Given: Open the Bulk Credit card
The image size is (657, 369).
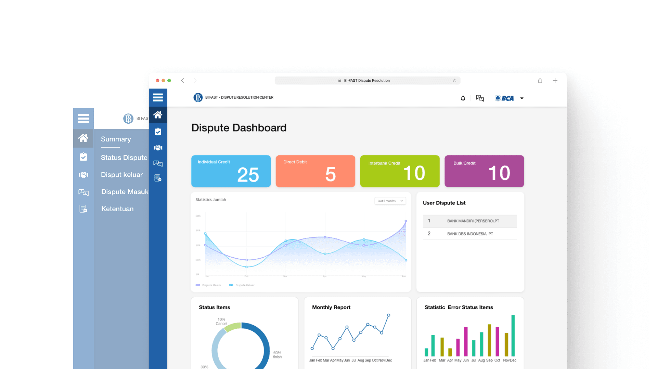Looking at the screenshot, I should 484,171.
